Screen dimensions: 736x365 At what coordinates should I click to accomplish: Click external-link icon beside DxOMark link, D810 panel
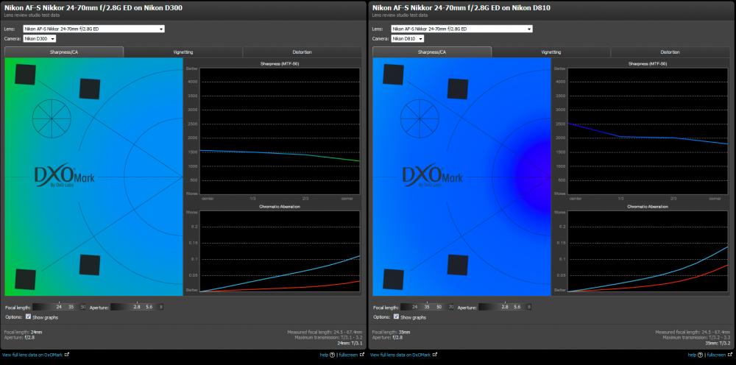click(x=435, y=355)
